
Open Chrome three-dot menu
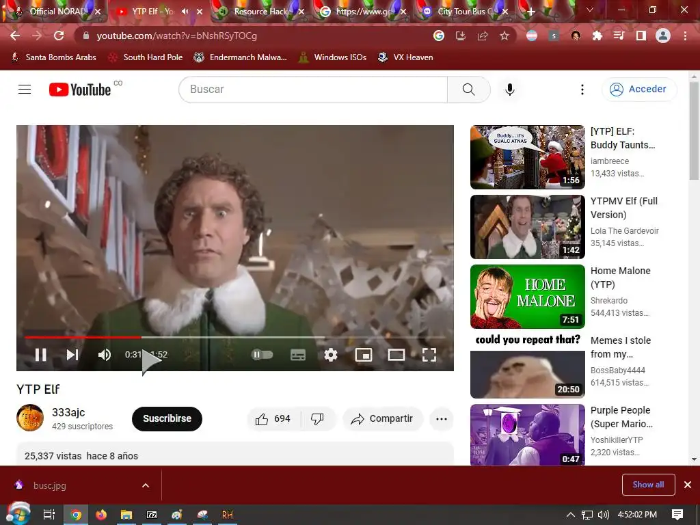[685, 36]
